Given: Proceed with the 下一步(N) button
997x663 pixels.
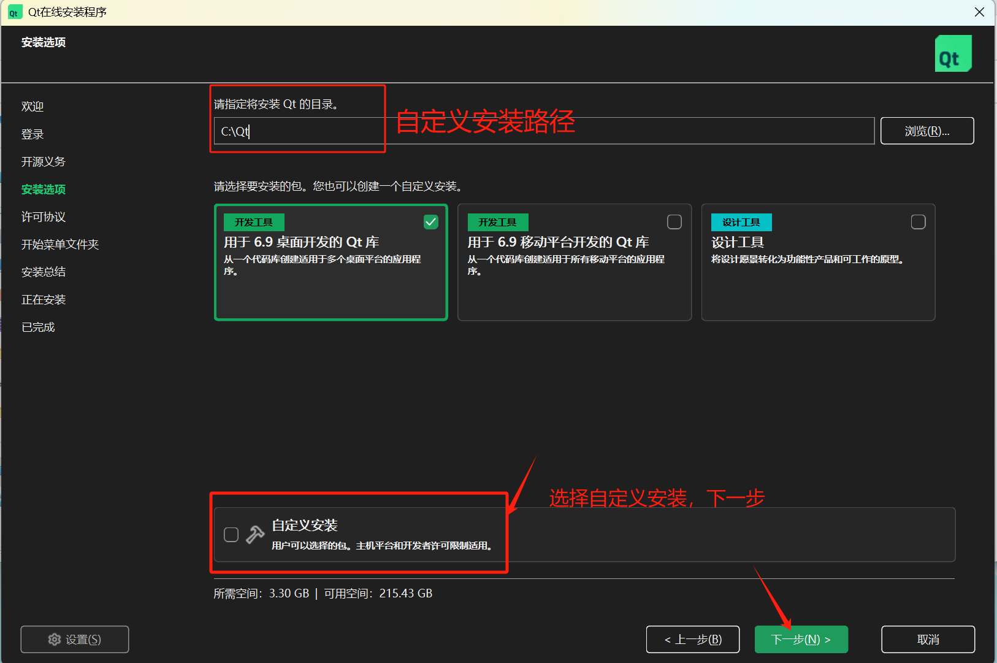Looking at the screenshot, I should click(x=801, y=640).
